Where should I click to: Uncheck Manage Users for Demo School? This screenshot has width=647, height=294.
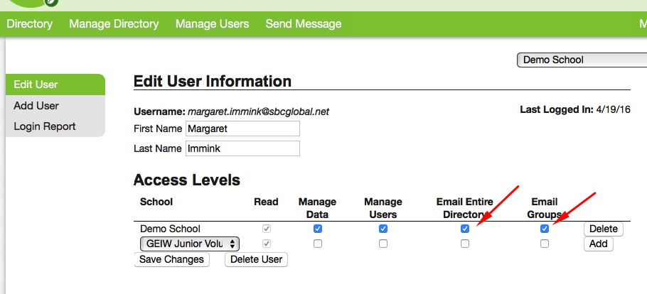point(383,229)
